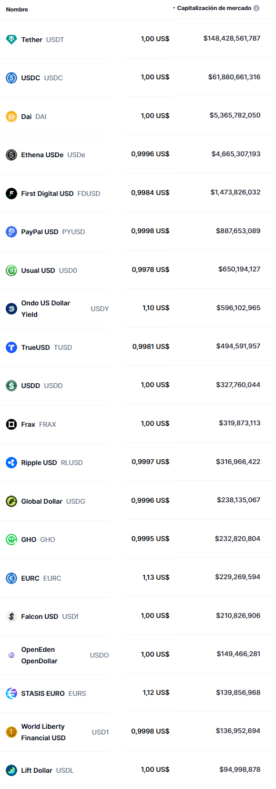Click the Tether coin icon

tap(11, 40)
